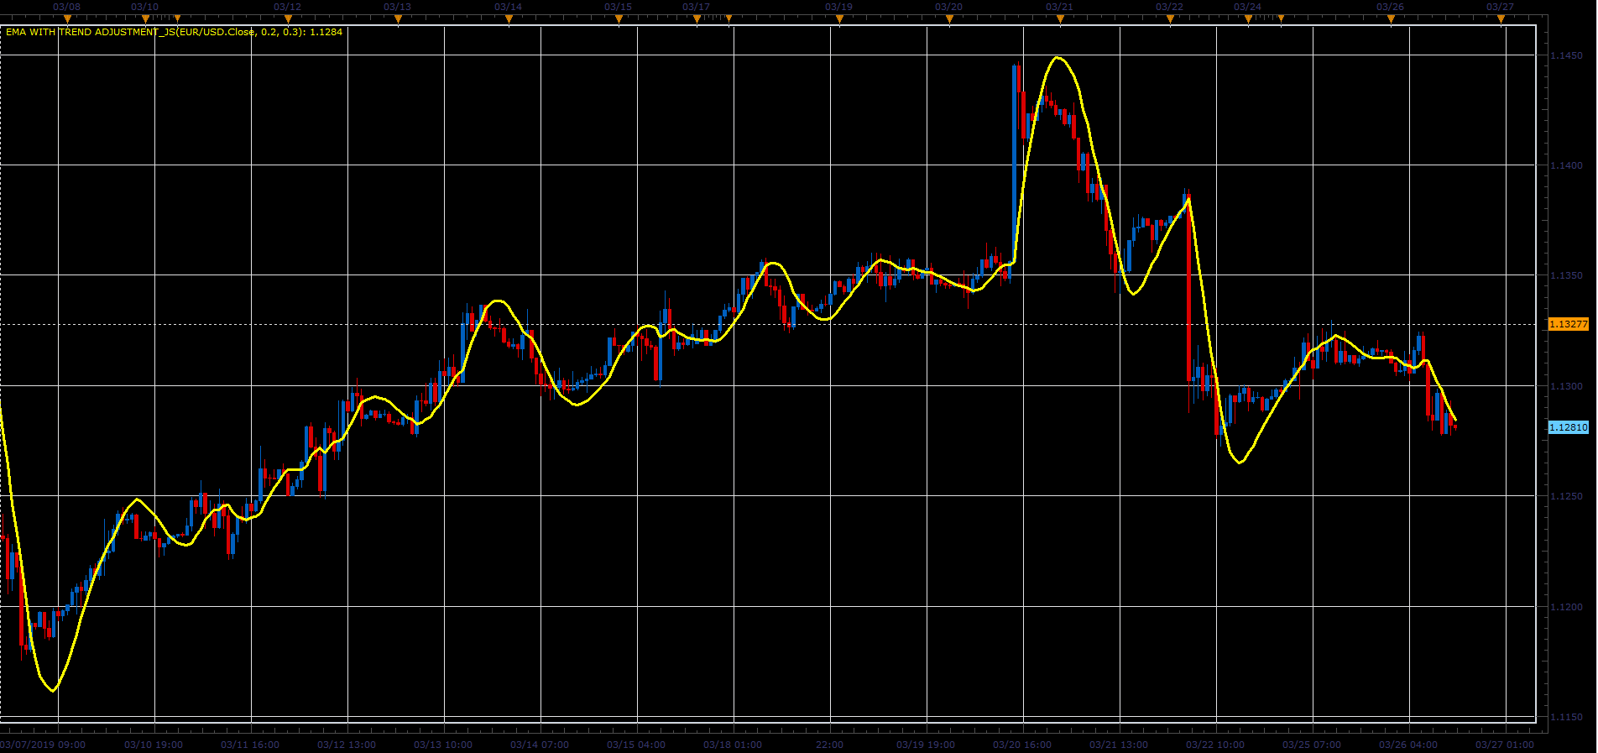Click the orange day marker under 03/21
The width and height of the screenshot is (1598, 753).
pos(1060,18)
